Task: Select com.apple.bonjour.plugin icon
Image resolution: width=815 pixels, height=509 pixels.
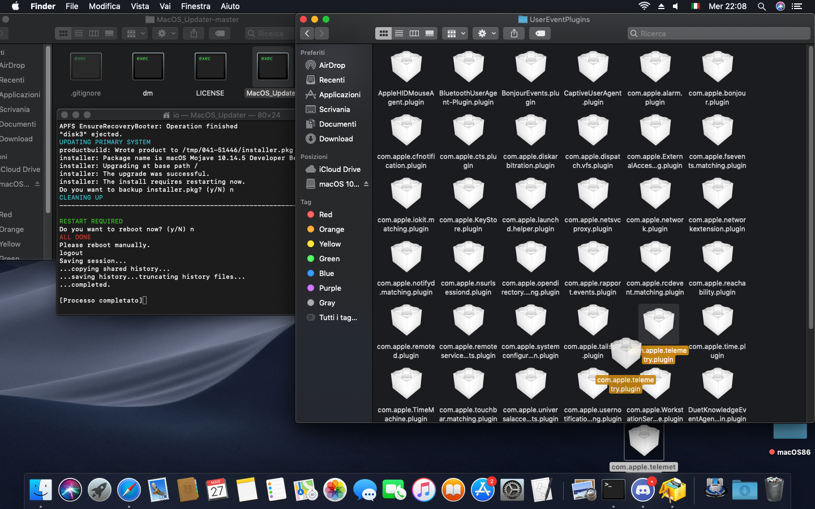Action: click(x=718, y=67)
